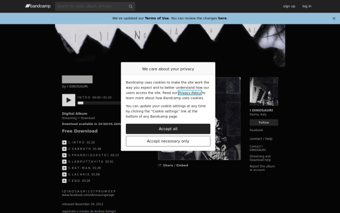
Task: Click the Free Download link
Action: click(x=80, y=131)
